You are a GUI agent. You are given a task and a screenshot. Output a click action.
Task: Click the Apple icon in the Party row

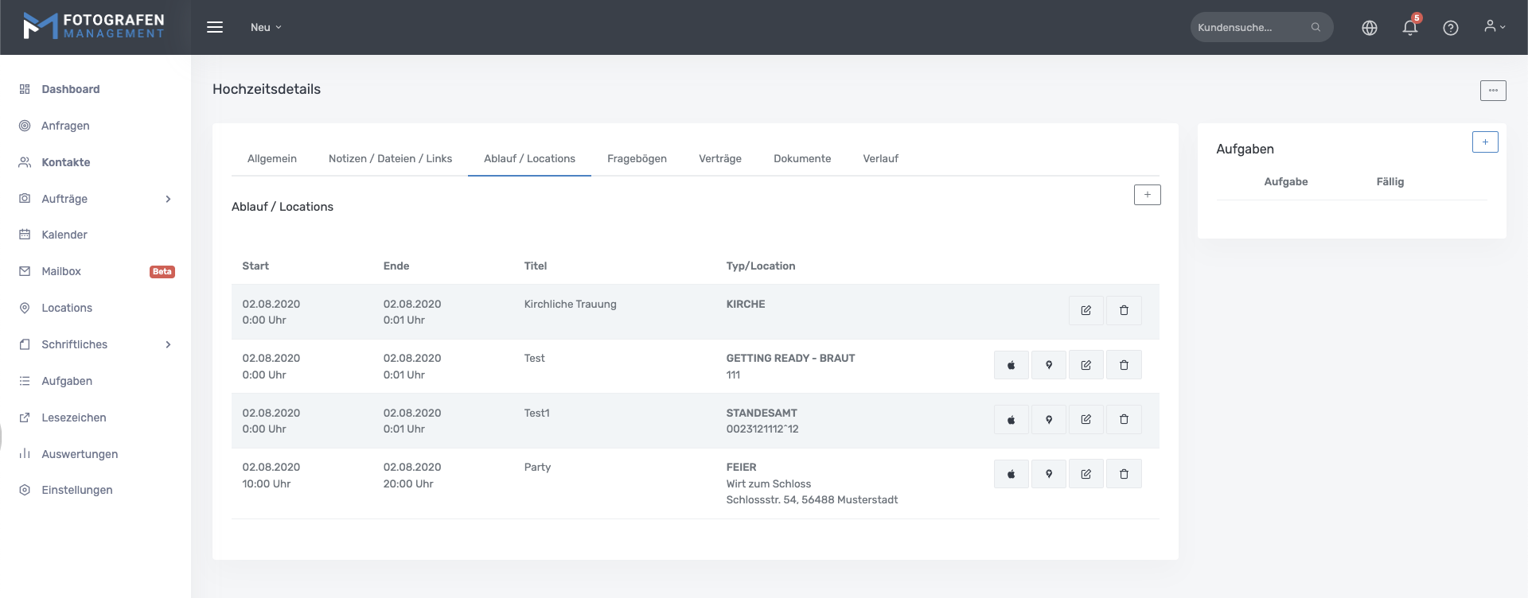coord(1011,474)
